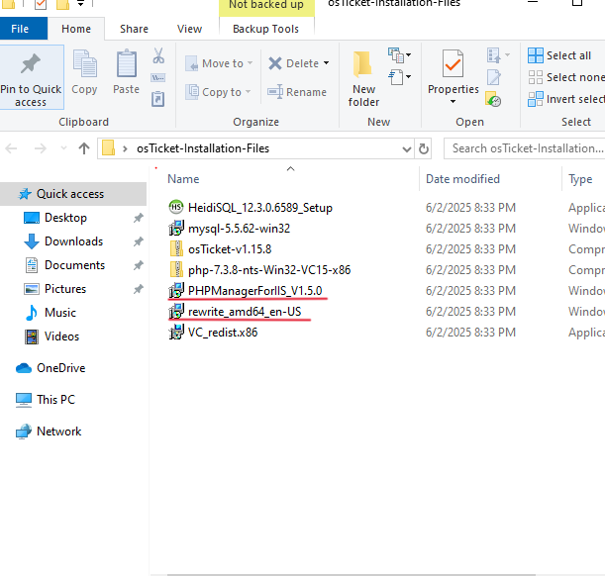Screen dimensions: 605x576
Task: Open the Backup Tools tab
Action: tap(265, 29)
